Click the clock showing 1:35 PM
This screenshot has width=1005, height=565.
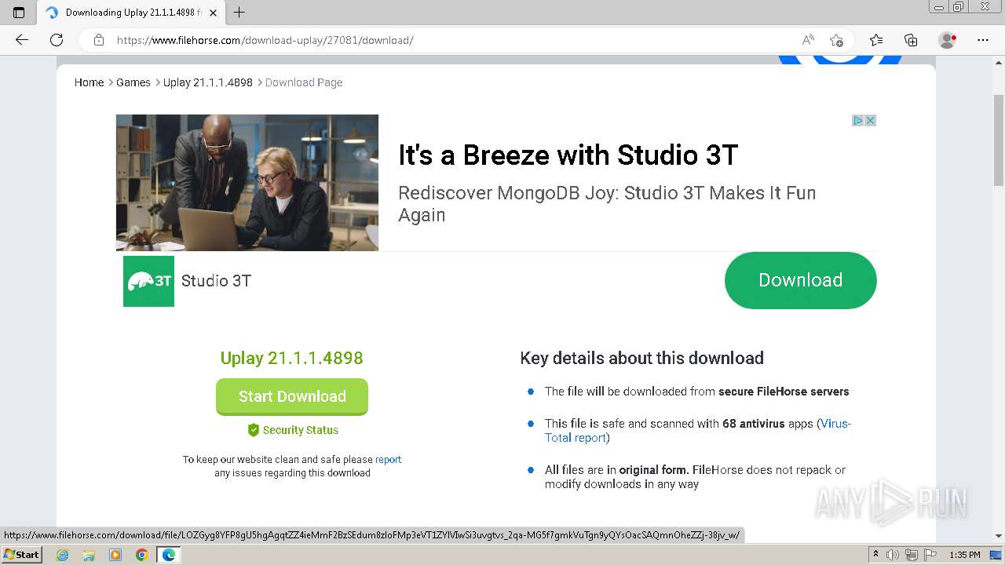965,555
